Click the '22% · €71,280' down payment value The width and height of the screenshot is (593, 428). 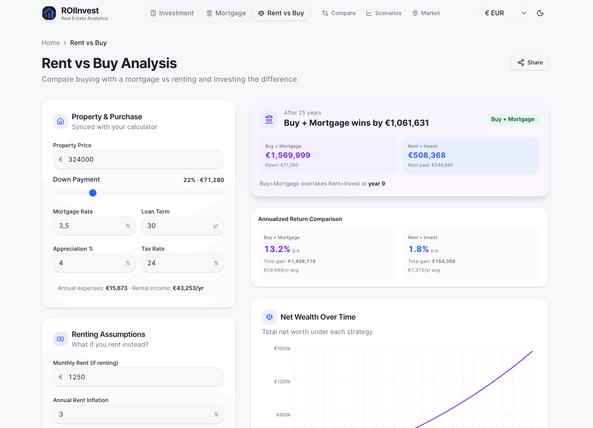point(204,180)
